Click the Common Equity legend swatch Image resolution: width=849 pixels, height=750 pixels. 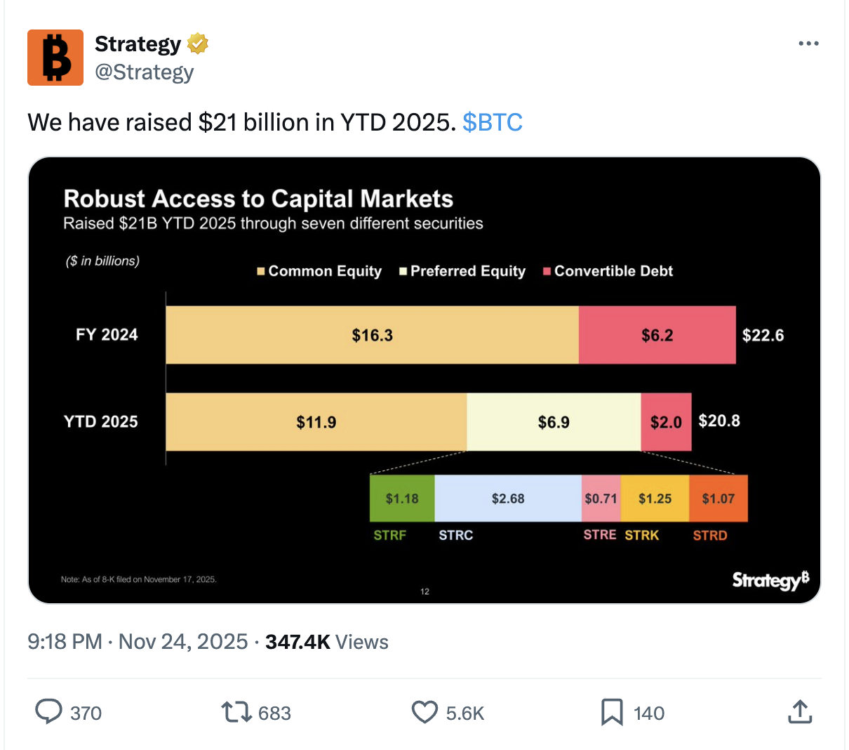pos(261,271)
